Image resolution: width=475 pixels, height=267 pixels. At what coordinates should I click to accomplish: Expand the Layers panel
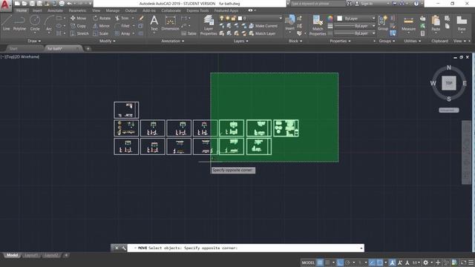pos(240,41)
